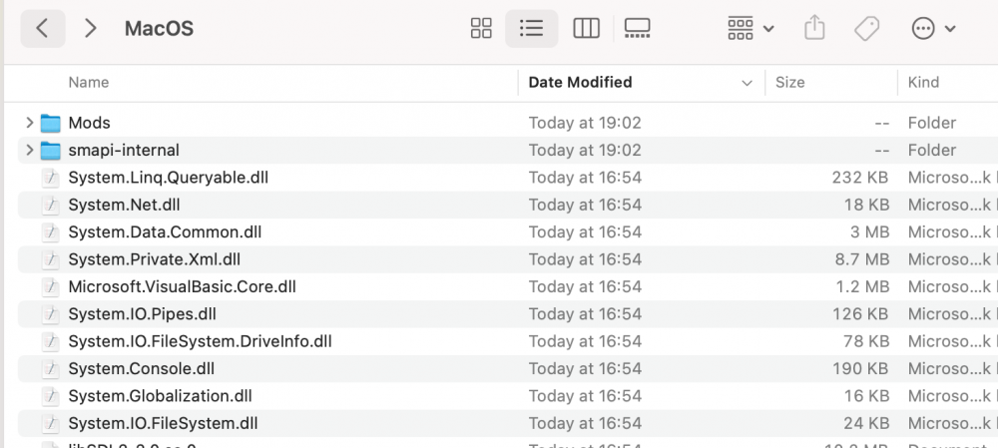Sort files by Name column
998x448 pixels.
(89, 82)
